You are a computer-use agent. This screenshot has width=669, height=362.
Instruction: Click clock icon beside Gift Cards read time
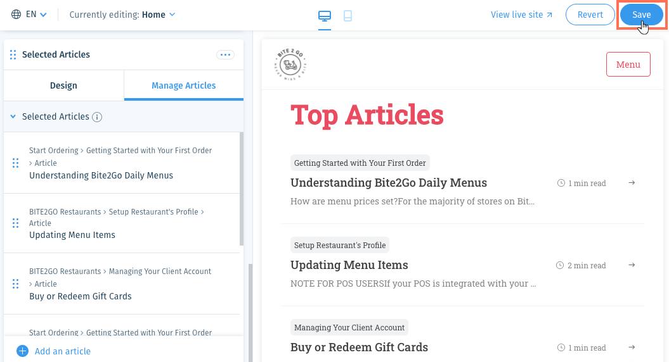pyautogui.click(x=561, y=347)
